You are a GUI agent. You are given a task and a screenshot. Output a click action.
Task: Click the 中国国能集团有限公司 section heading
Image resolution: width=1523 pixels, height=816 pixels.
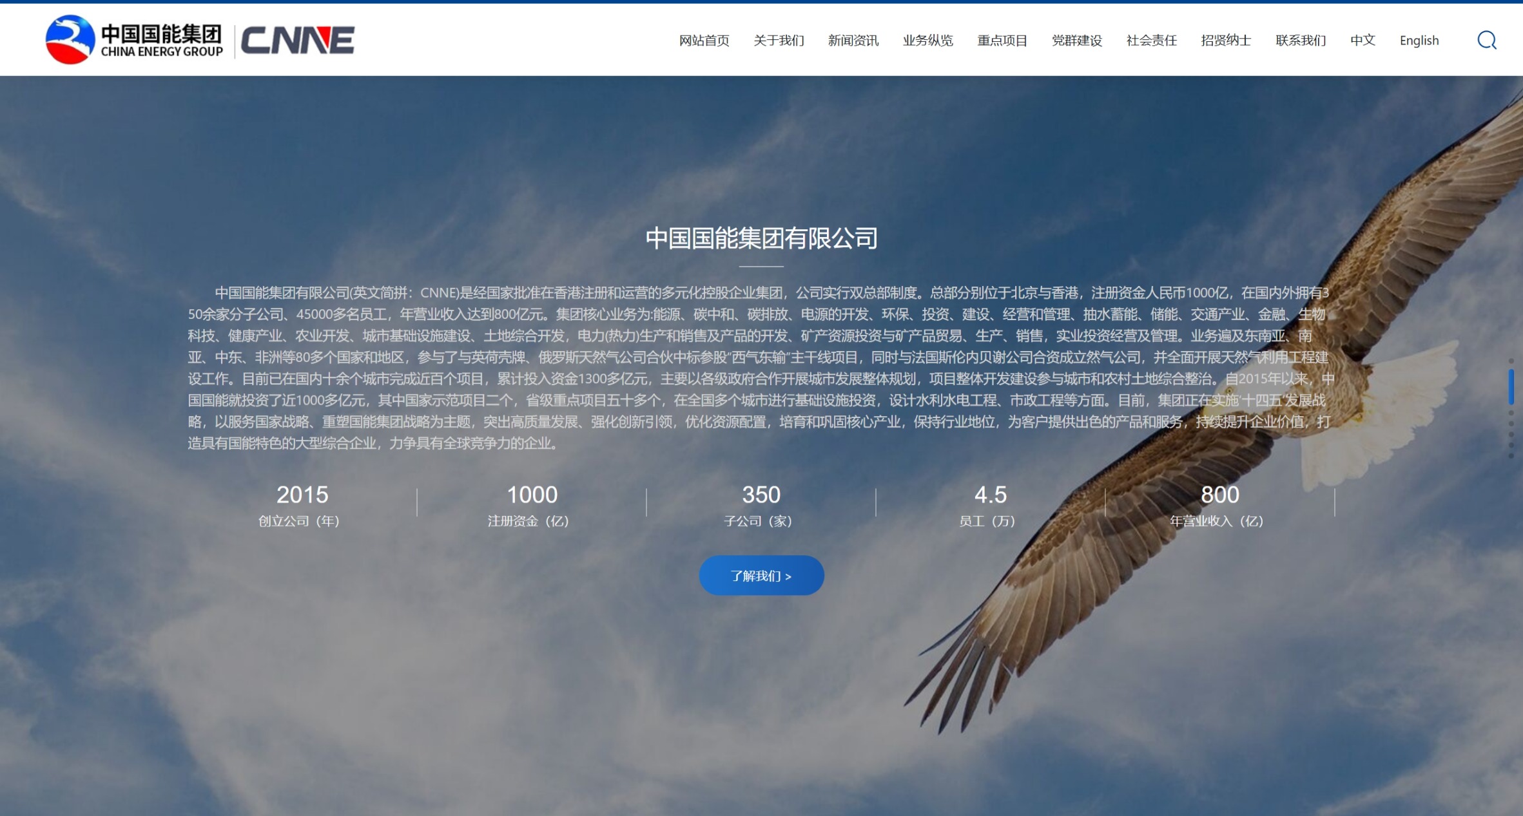pos(761,238)
